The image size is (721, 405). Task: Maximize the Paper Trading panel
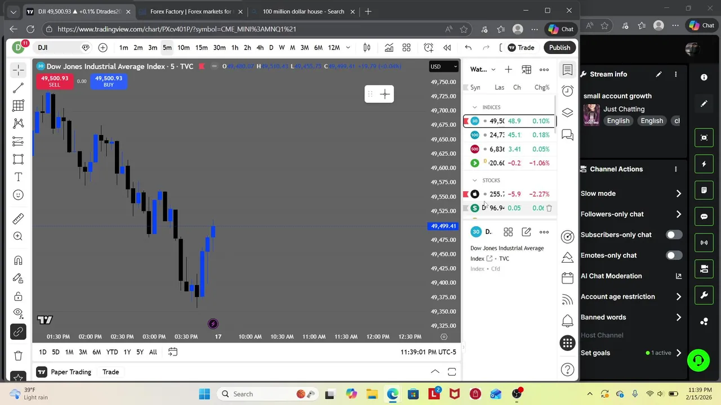(452, 372)
